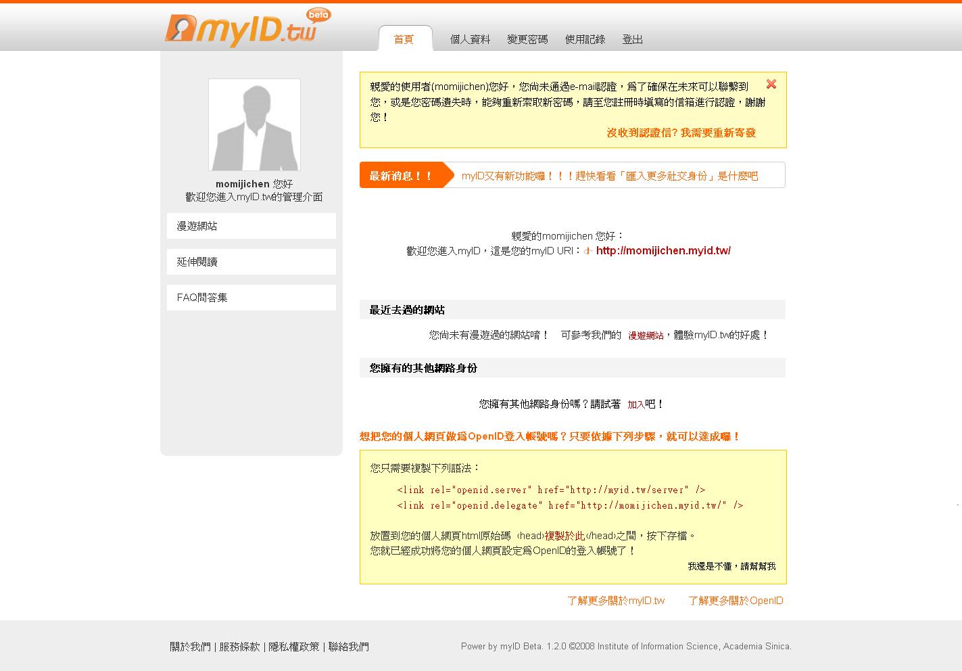Click 我還是不懂，請幫幫我 help link
This screenshot has height=671, width=962.
[731, 566]
